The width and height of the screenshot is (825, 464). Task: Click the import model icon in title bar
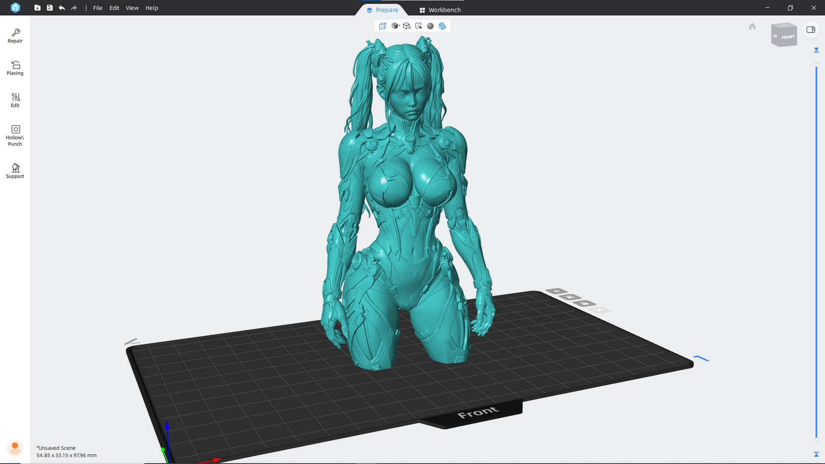pyautogui.click(x=37, y=8)
